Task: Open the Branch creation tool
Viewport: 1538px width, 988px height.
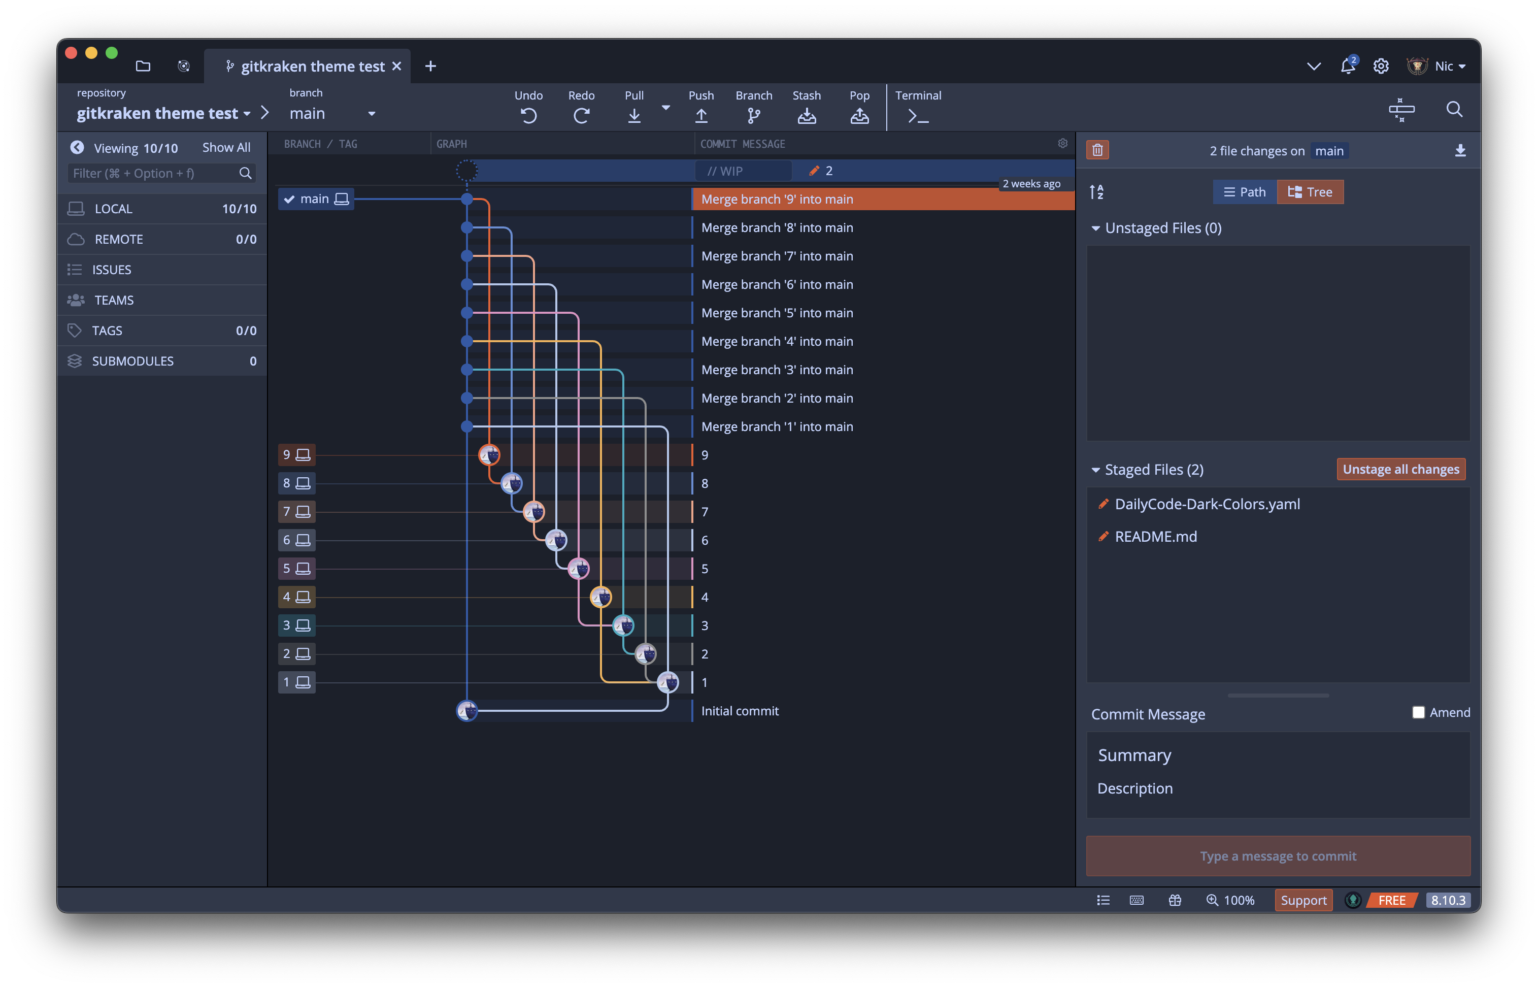Action: click(x=754, y=115)
